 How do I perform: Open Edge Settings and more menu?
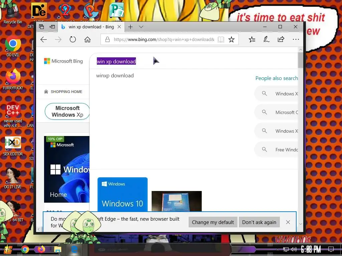[296, 39]
